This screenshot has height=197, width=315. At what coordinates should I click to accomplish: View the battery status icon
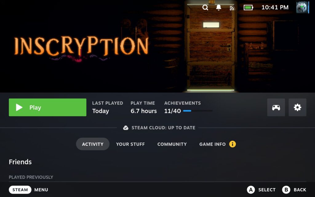(x=248, y=8)
